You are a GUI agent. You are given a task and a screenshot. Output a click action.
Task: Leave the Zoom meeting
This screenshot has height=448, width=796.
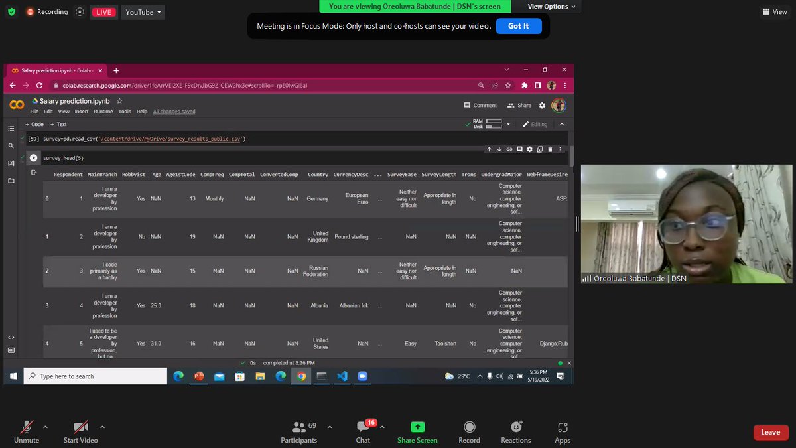[771, 432]
